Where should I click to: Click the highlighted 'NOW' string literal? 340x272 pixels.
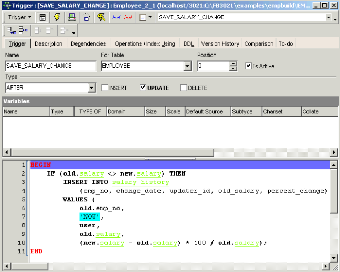90,217
